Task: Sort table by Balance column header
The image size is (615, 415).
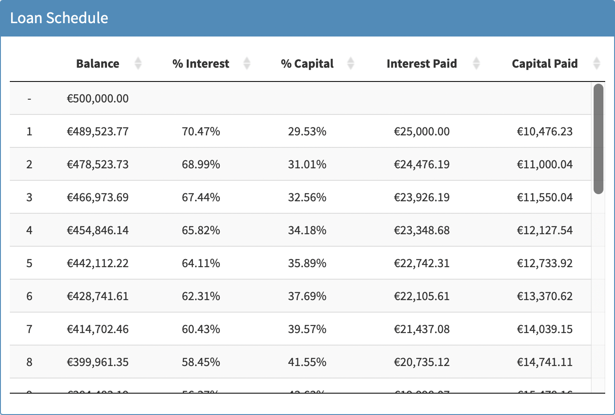Action: coord(98,64)
